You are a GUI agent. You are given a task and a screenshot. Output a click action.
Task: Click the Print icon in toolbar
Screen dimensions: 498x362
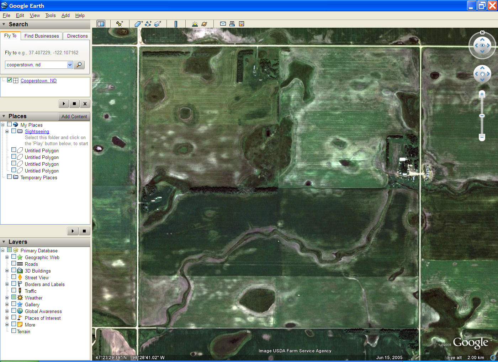click(x=232, y=24)
